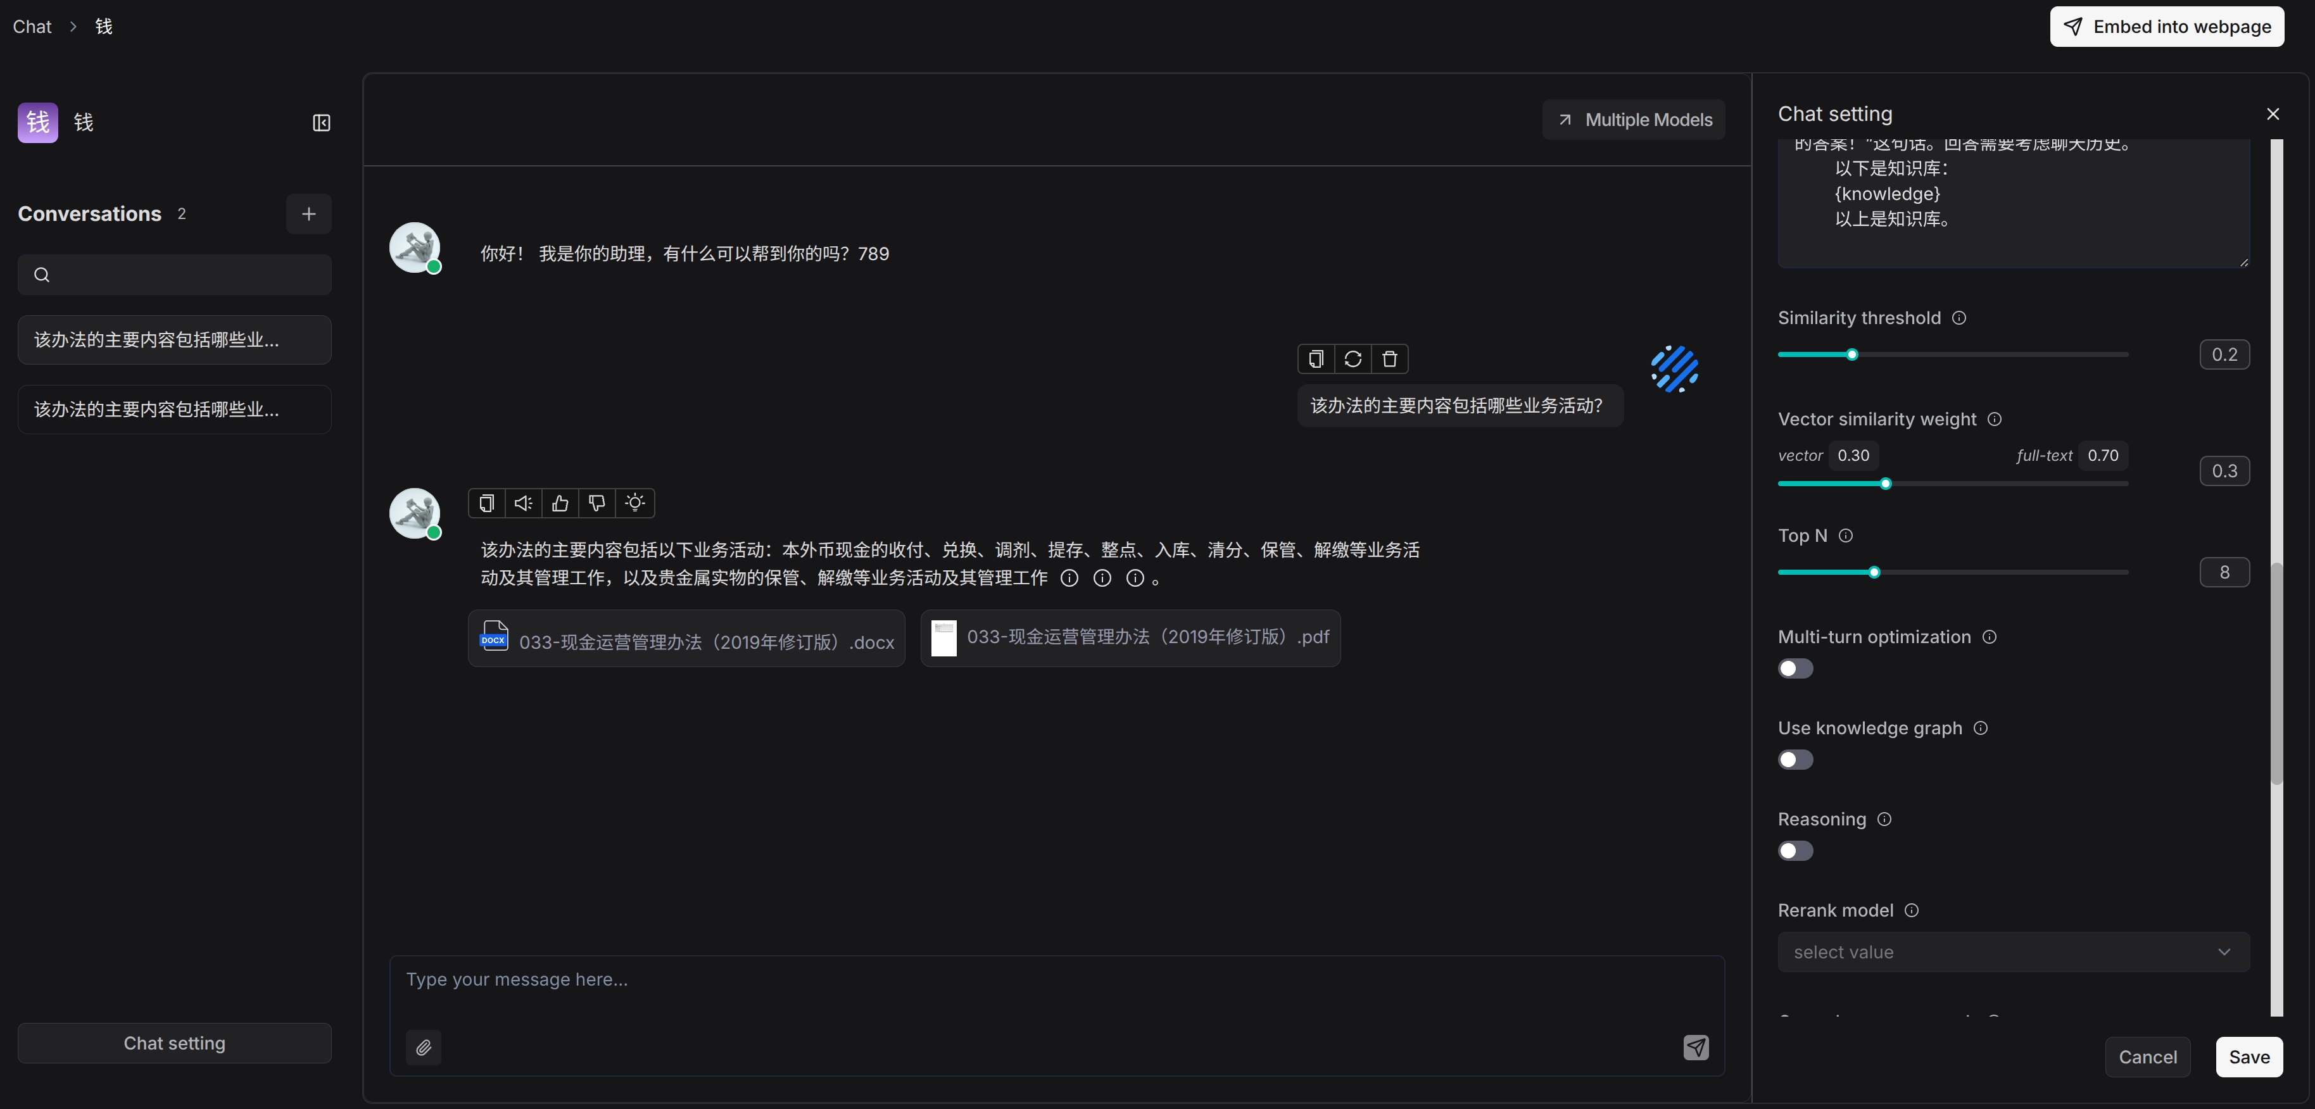Viewport: 2315px width, 1109px height.
Task: Click the plus icon to add conversation
Action: 308,214
